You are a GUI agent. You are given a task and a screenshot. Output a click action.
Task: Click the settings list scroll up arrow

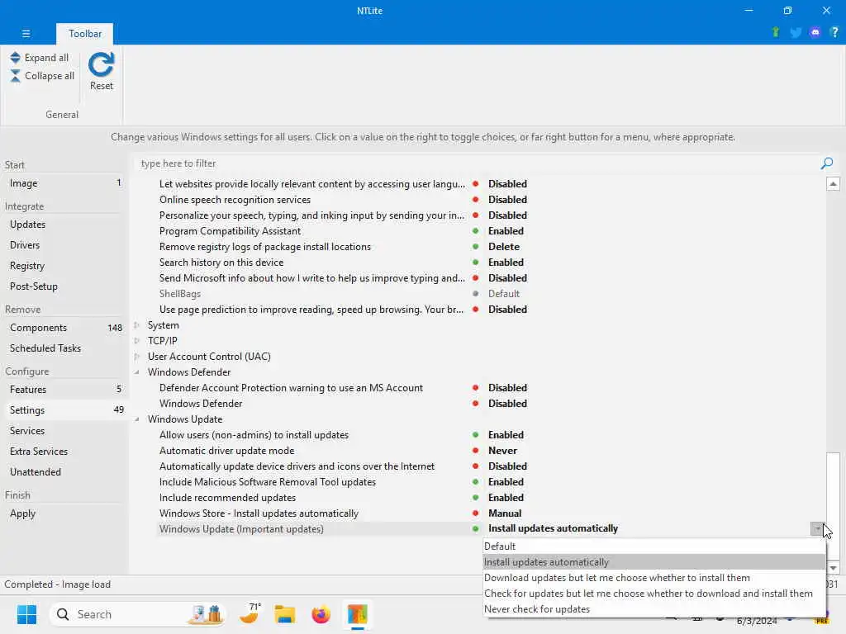pos(833,184)
